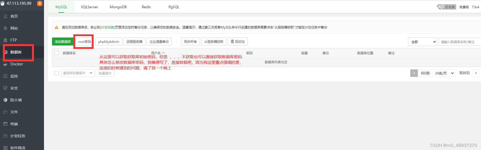Click the 用户名 column sort arrow

tap(163, 53)
